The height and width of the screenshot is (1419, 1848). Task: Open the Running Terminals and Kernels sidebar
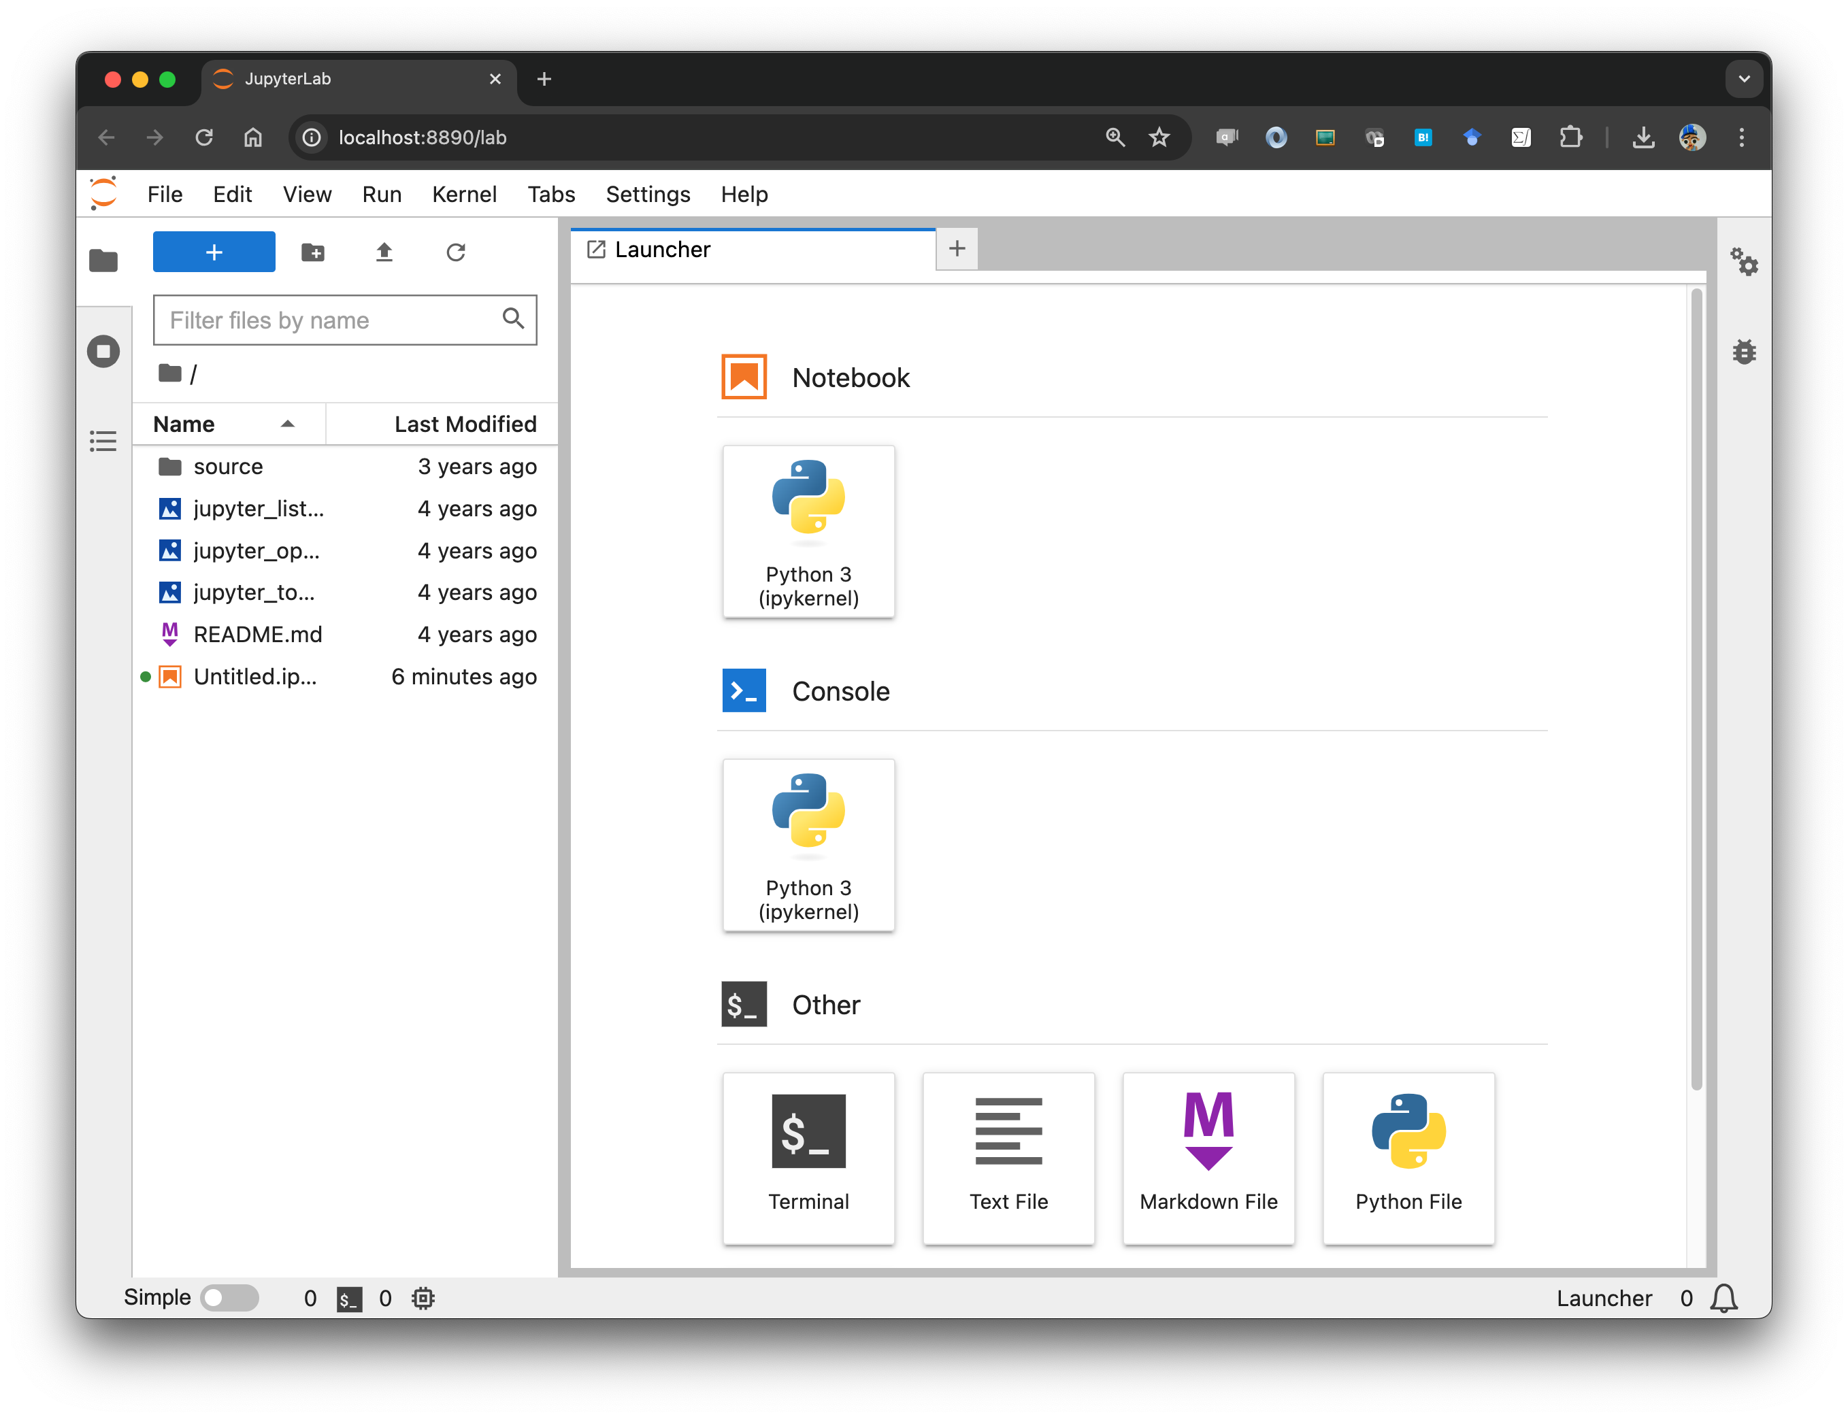click(103, 352)
